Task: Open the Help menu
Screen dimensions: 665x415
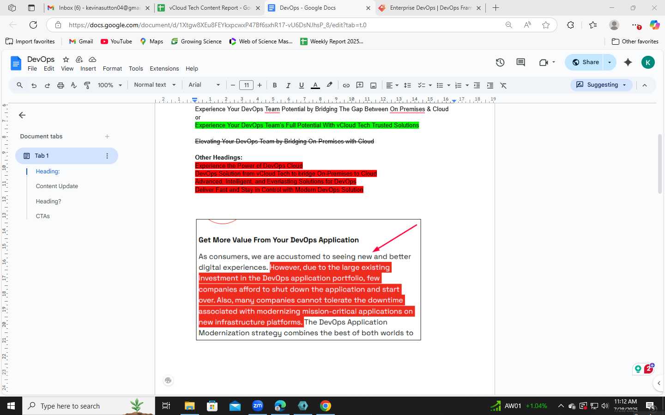Action: pos(192,69)
